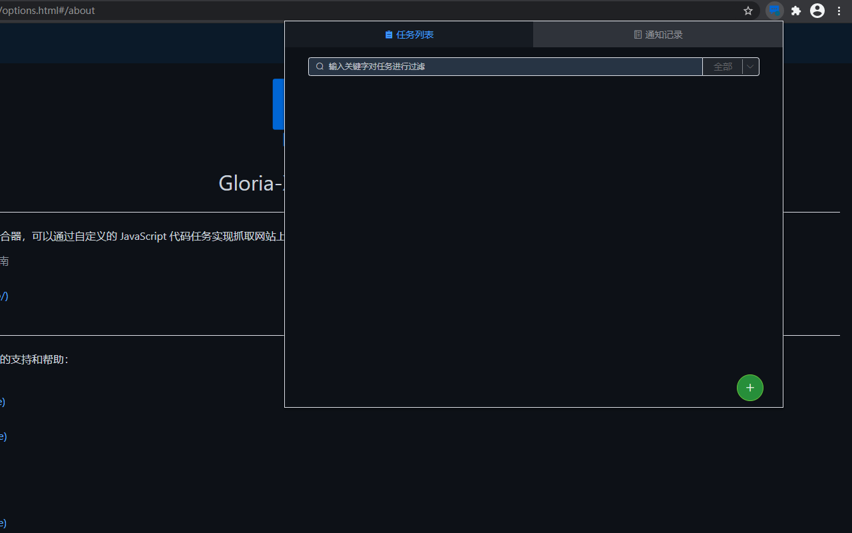The image size is (852, 533).
Task: Open the 通知记录 tab
Action: [x=658, y=35]
